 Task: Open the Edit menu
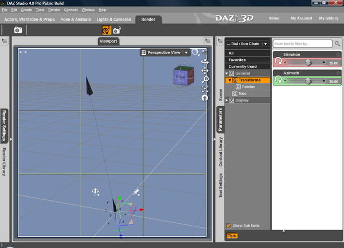(x=14, y=10)
